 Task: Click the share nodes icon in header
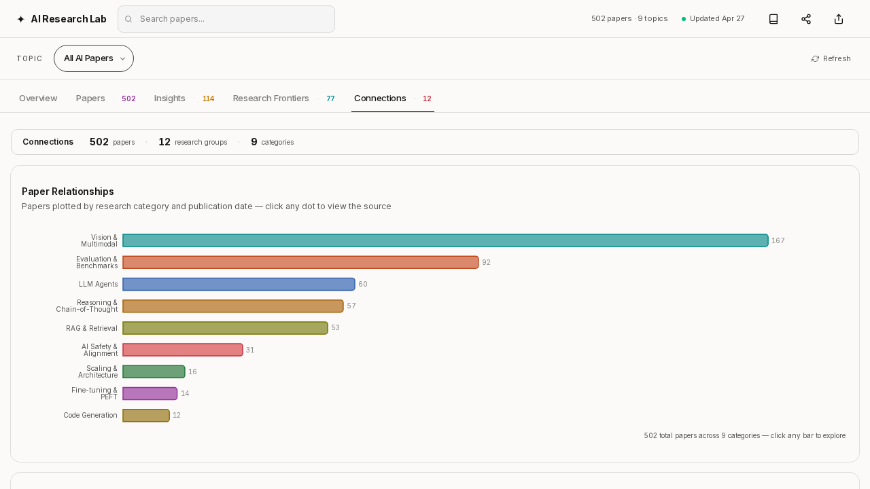(806, 19)
